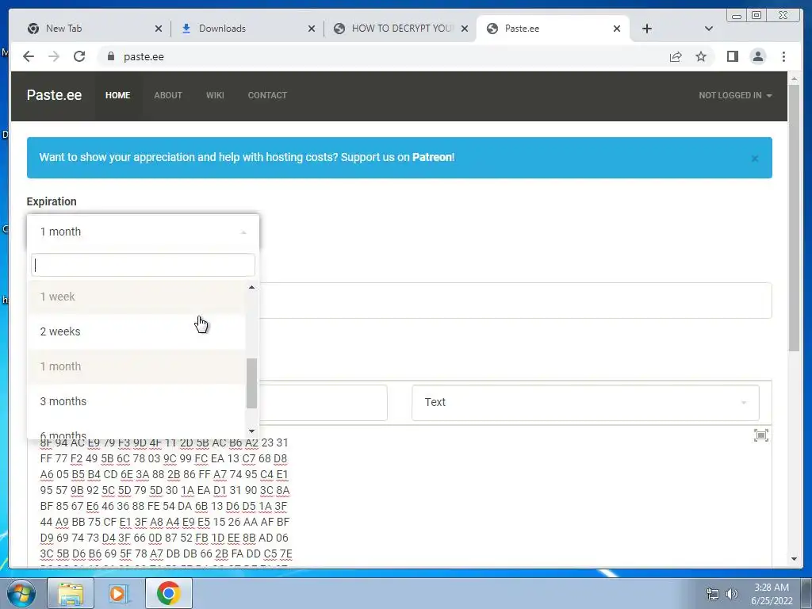The height and width of the screenshot is (609, 812).
Task: Open the ABOUT page
Action: click(168, 95)
